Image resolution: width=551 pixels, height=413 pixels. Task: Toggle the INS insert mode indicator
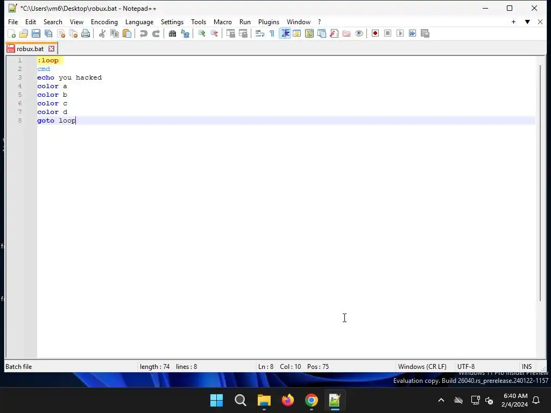(527, 367)
